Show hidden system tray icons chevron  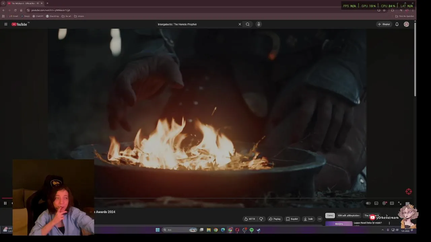click(x=383, y=230)
